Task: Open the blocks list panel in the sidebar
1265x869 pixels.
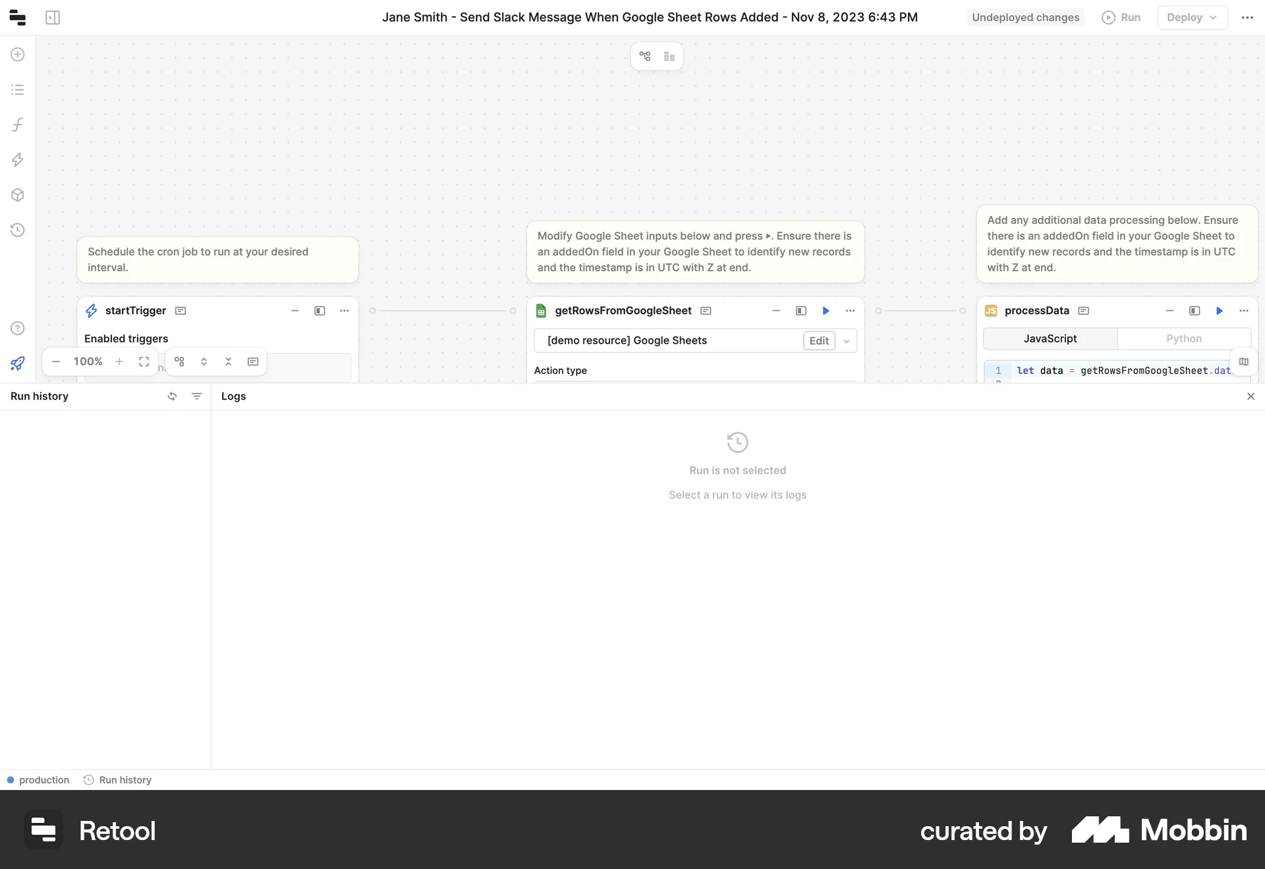Action: point(17,90)
